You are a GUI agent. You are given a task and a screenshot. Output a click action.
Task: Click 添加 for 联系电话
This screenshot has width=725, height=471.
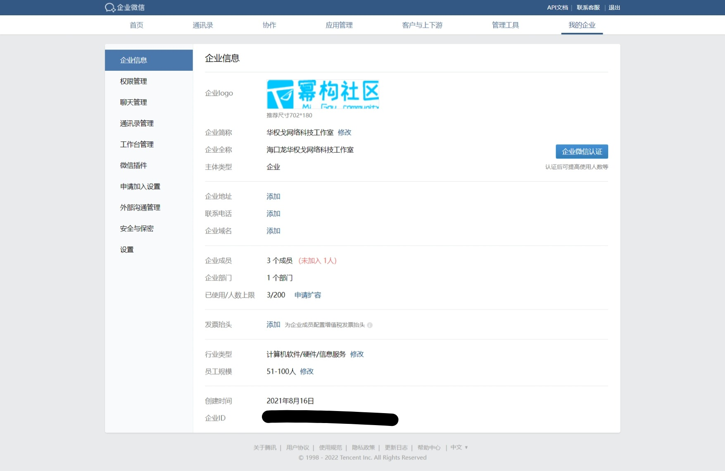(273, 214)
